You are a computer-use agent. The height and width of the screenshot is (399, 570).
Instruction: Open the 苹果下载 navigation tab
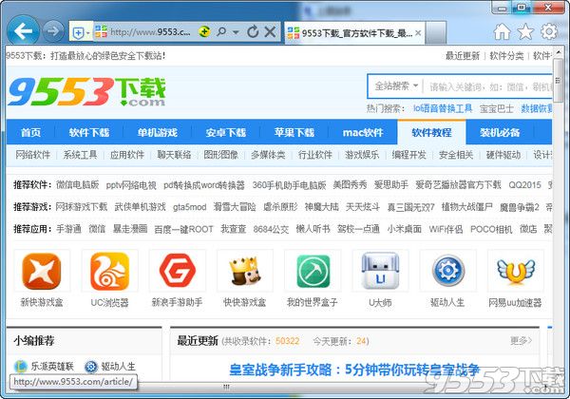coord(294,132)
